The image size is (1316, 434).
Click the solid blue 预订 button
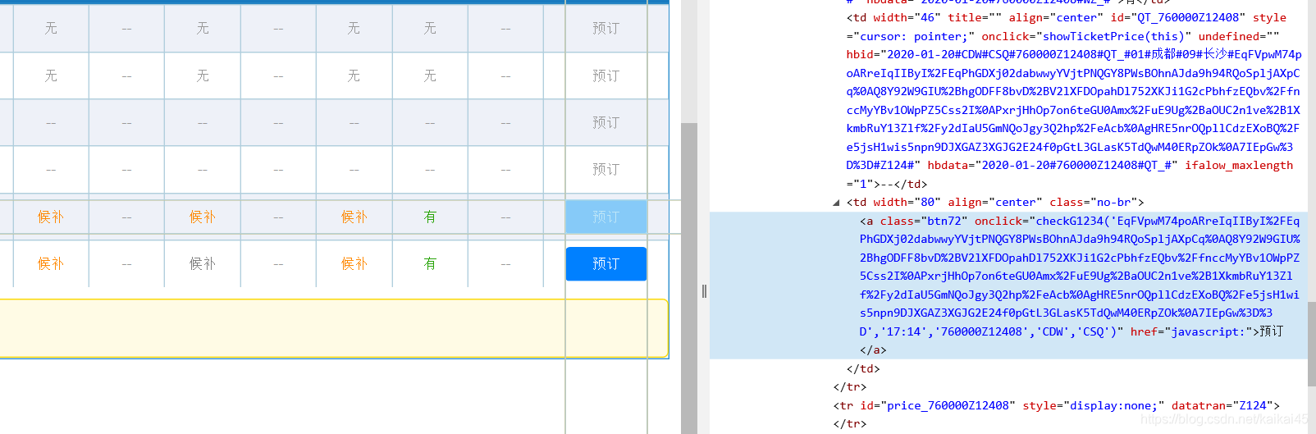coord(606,264)
